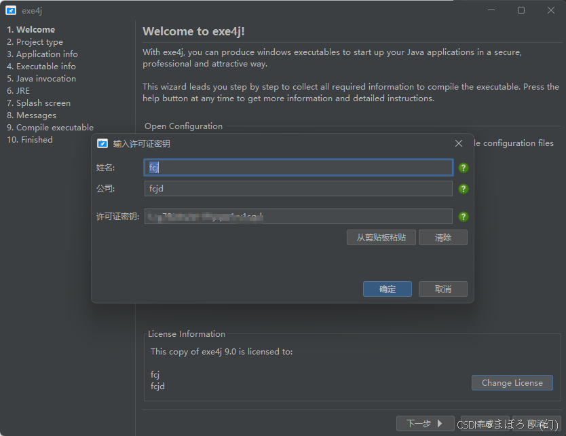Click the exe4j app icon in the main title bar
The image size is (566, 436).
(11, 10)
